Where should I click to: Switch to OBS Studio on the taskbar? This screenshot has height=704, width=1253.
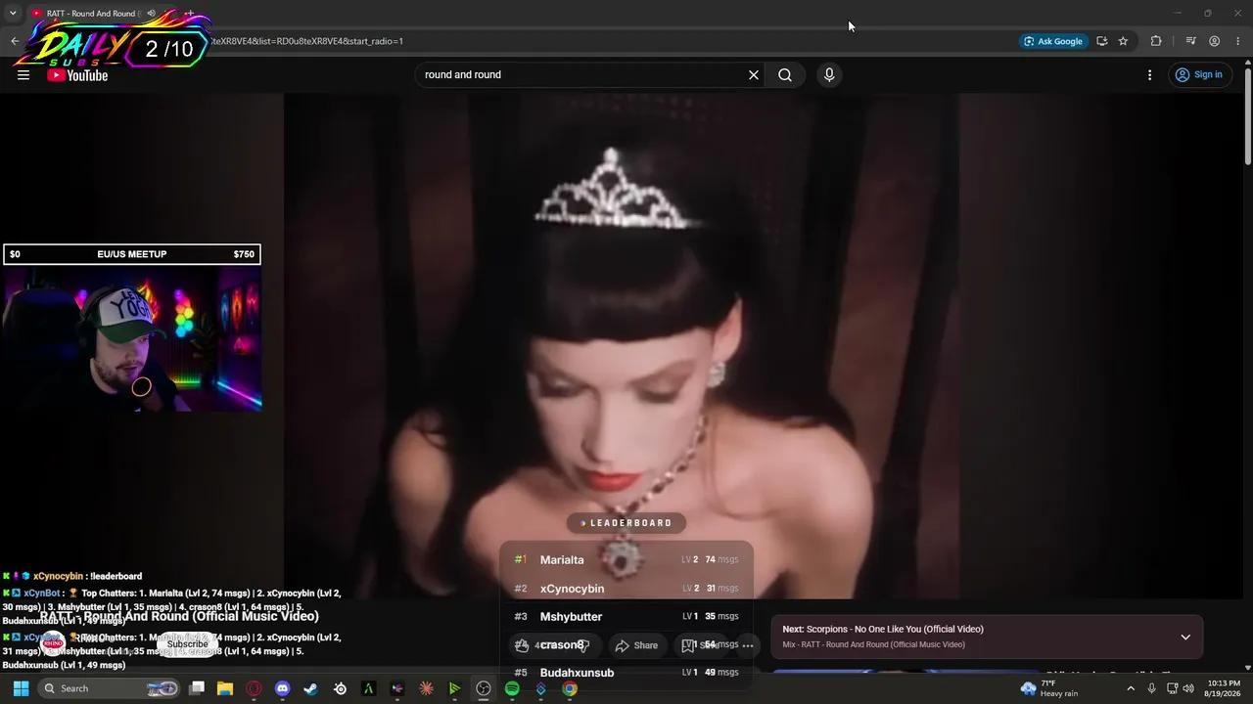tap(484, 688)
